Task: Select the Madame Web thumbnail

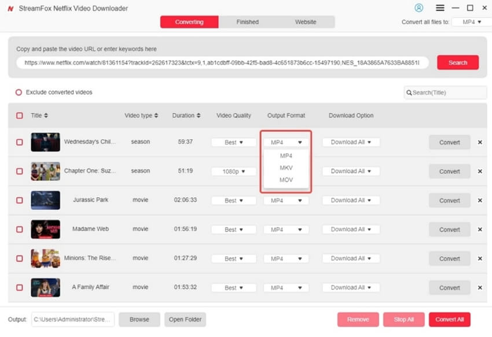Action: tap(46, 229)
